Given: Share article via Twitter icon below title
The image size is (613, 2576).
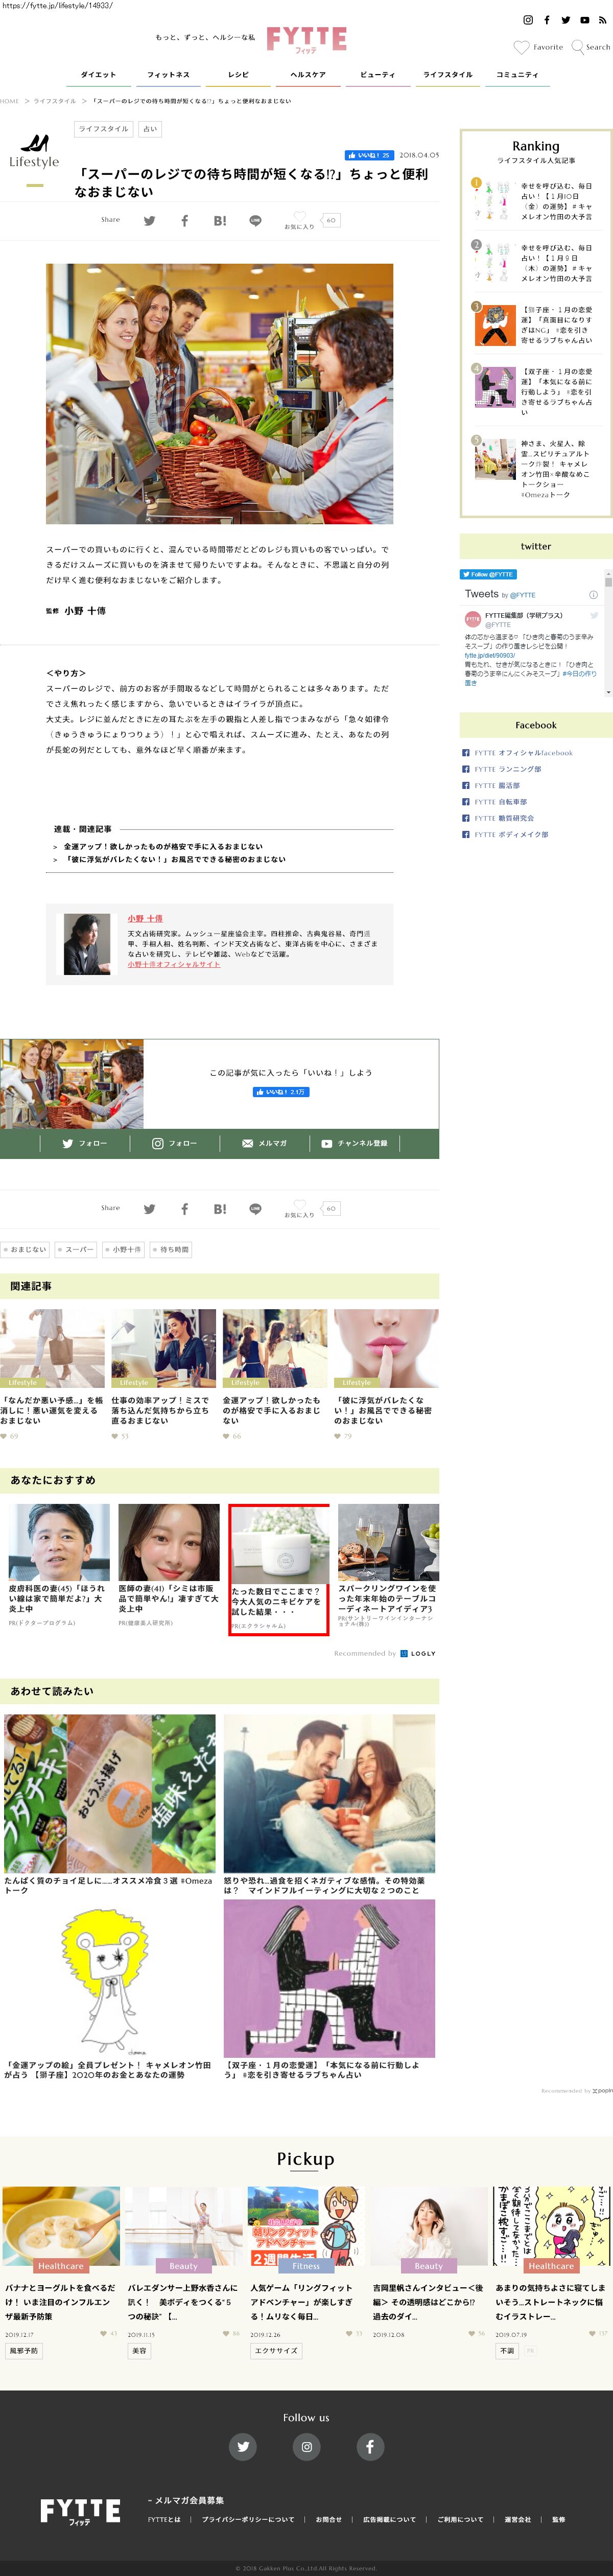Looking at the screenshot, I should point(149,221).
